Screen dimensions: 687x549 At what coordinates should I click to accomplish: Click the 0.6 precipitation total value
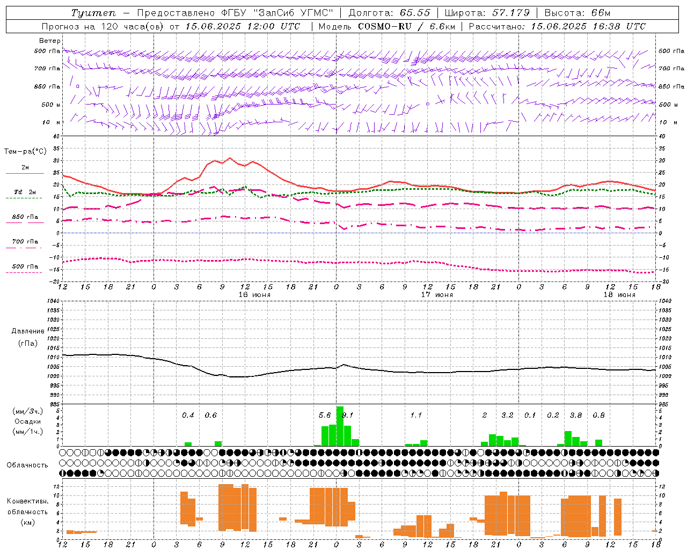(x=211, y=415)
